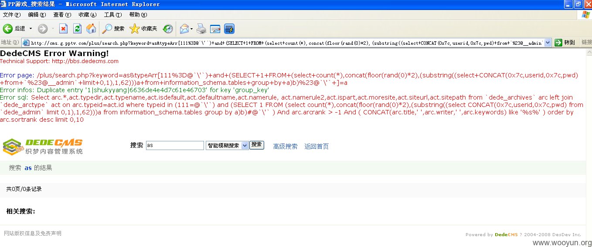Click the DedeCMS logo image
The height and width of the screenshot is (247, 592).
pos(43,147)
